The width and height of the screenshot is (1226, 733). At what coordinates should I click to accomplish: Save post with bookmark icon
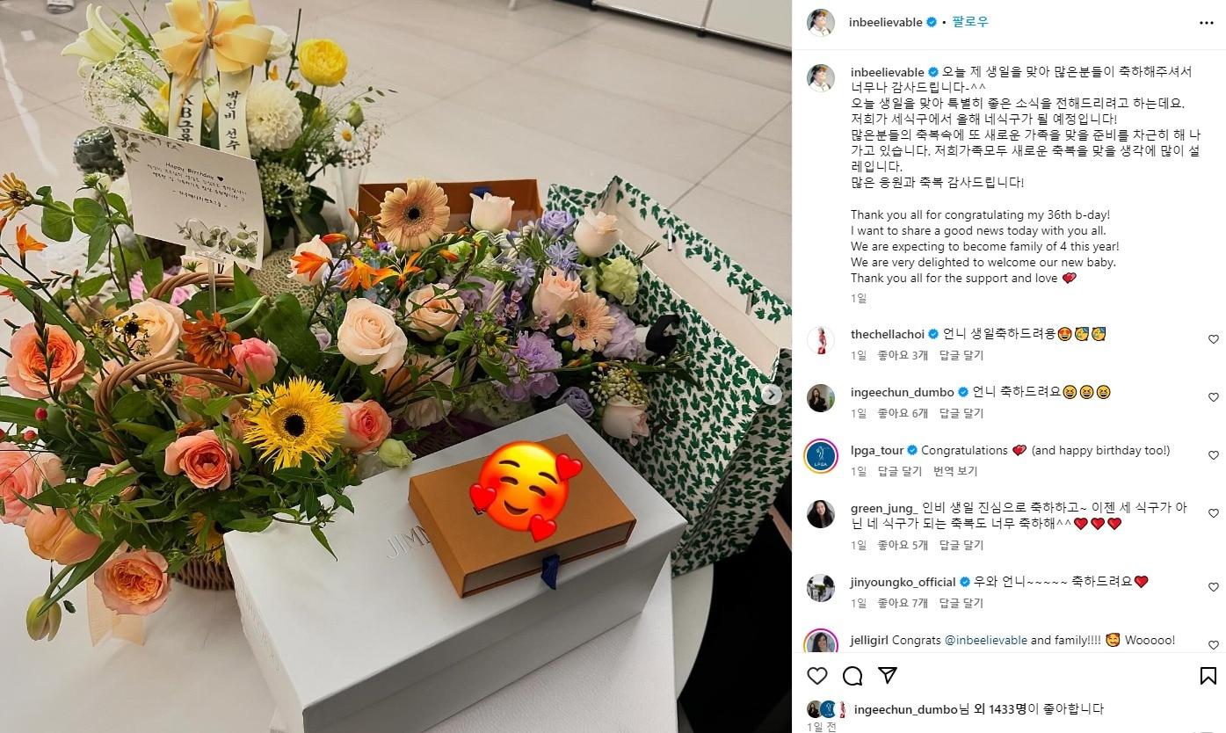tap(1208, 675)
